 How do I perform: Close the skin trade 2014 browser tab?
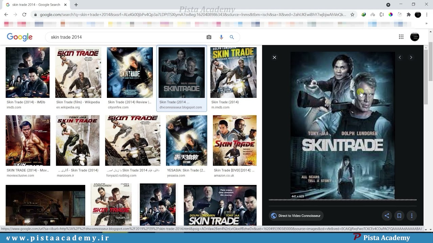[65, 5]
